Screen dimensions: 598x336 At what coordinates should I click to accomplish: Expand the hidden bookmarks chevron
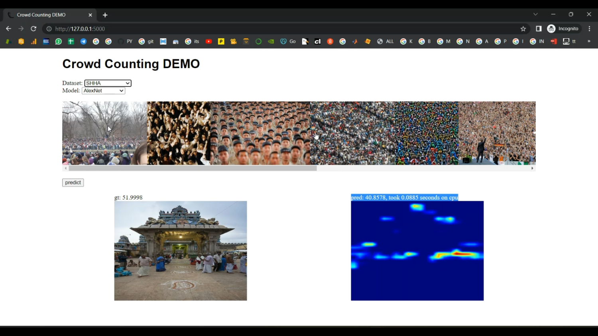589,41
